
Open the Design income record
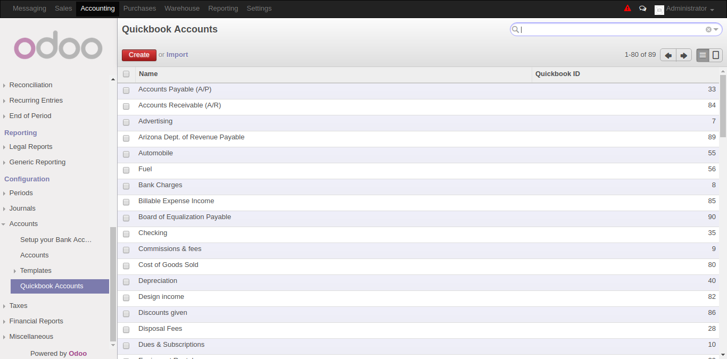tap(418, 298)
